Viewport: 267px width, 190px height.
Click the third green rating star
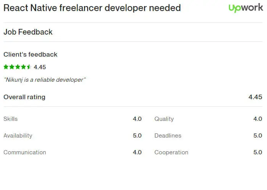click(18, 67)
